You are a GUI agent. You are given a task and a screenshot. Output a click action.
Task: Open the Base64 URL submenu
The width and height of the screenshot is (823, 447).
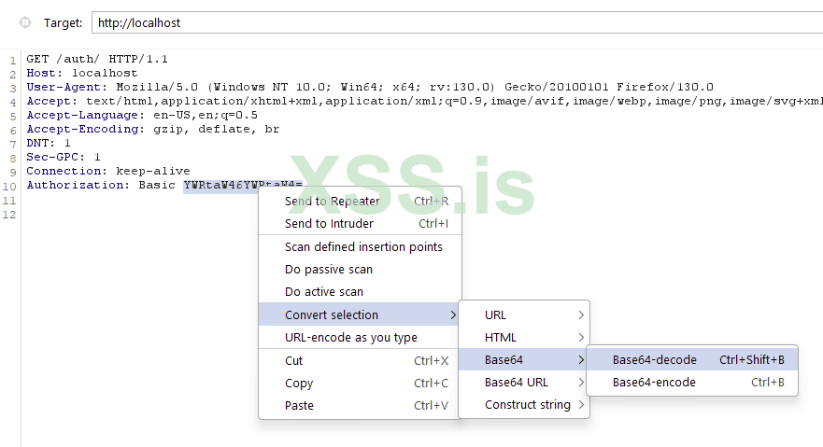click(524, 382)
